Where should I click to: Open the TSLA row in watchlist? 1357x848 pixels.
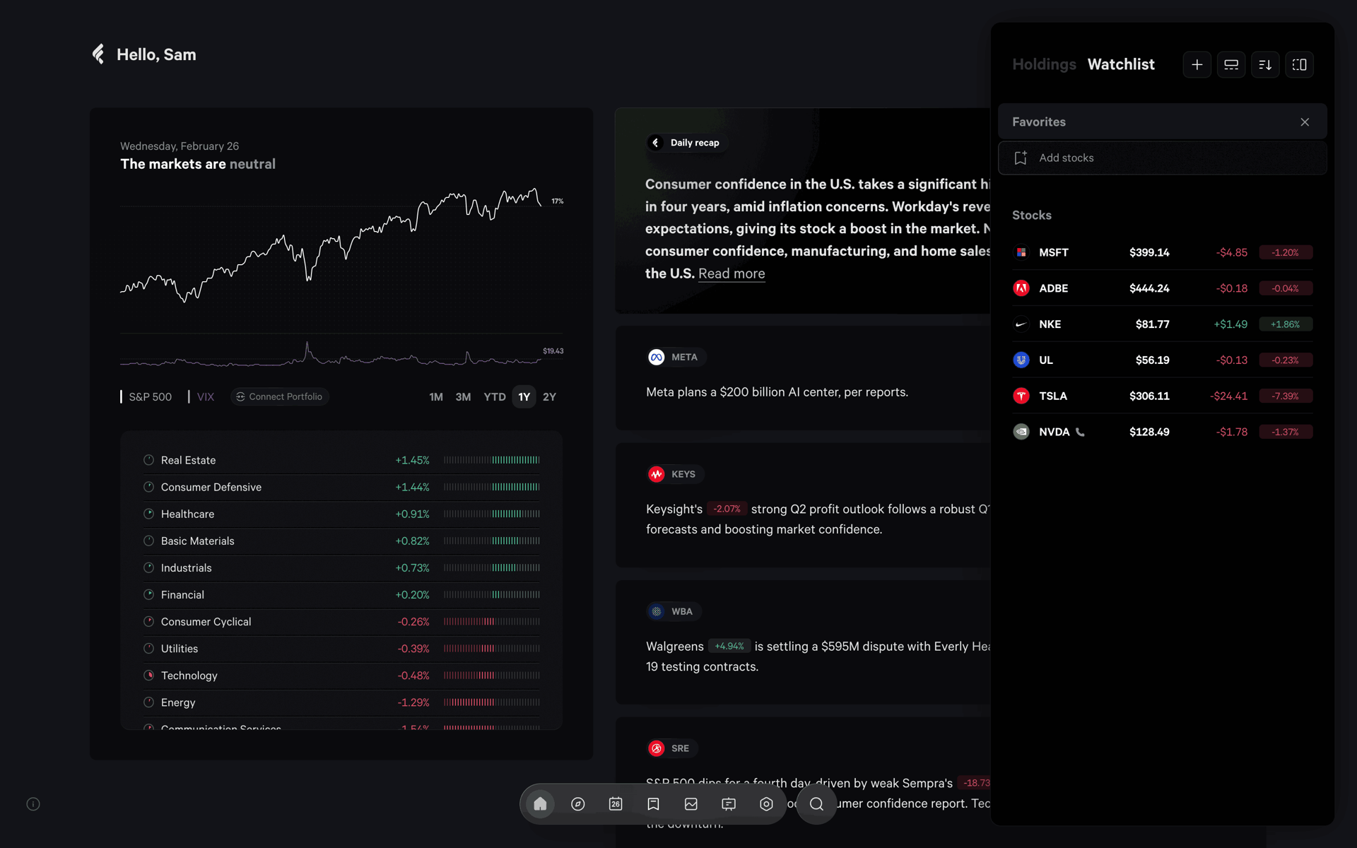[1162, 396]
